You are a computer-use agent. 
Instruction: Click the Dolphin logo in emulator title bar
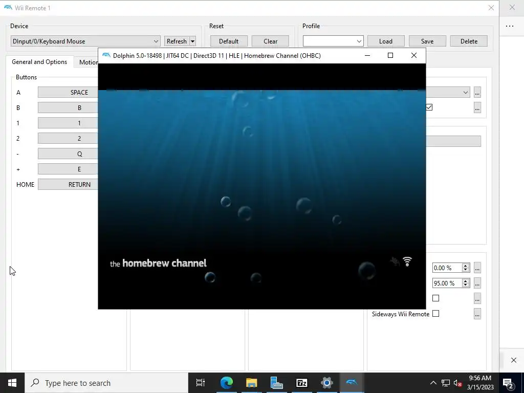tap(106, 55)
